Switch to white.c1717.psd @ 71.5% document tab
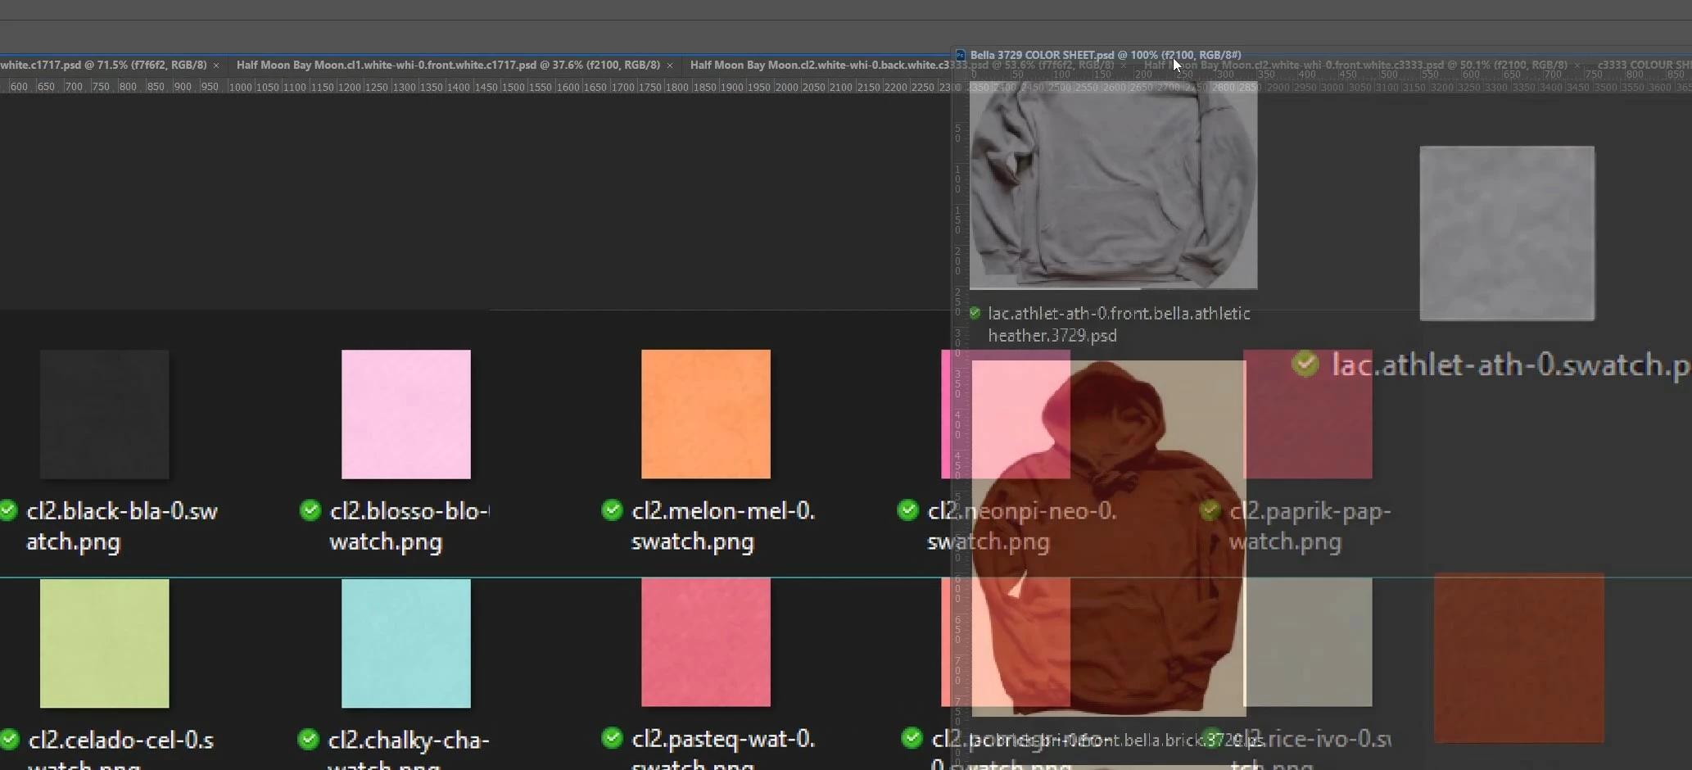Screen dimensions: 1692x770 (103, 65)
